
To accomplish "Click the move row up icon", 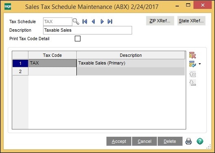I will click(193, 74).
